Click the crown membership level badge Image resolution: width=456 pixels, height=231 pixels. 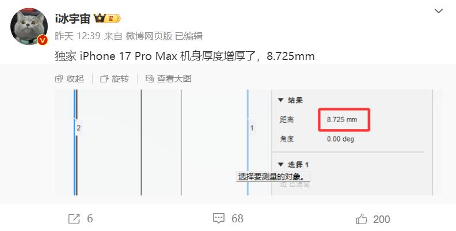point(107,18)
